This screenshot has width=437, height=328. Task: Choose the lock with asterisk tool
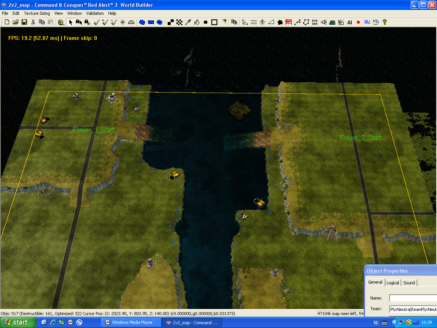click(88, 22)
